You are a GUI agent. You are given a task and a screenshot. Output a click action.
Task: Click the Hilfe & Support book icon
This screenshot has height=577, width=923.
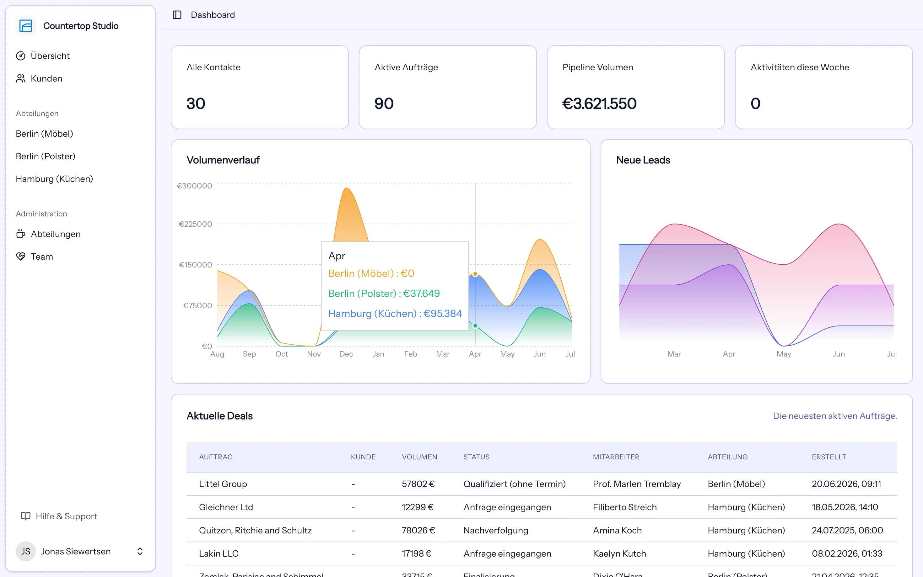point(26,516)
